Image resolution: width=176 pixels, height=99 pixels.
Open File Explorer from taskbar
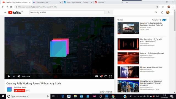(75, 96)
